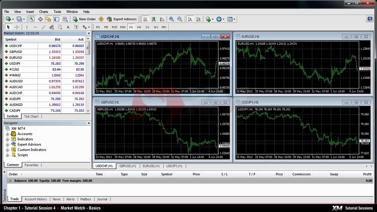The image size is (377, 212).
Task: Expand the Scripts tree node
Action: (x=7, y=155)
